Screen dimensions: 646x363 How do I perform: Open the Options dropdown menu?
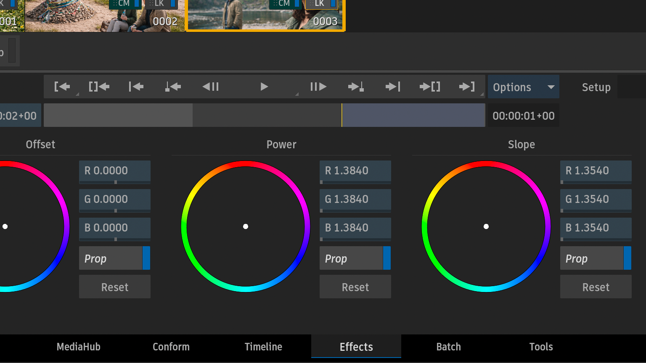(x=523, y=87)
